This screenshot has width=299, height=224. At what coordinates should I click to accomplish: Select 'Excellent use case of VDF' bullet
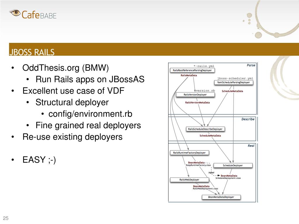tap(73, 91)
